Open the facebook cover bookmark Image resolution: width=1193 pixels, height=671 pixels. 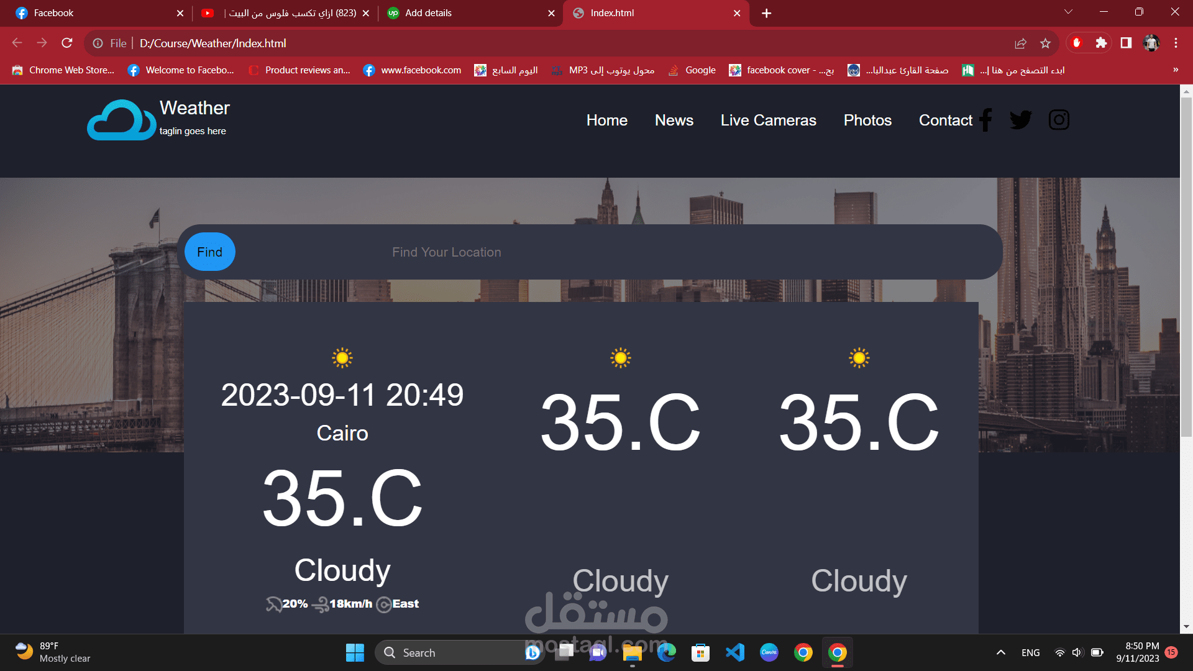pos(782,70)
